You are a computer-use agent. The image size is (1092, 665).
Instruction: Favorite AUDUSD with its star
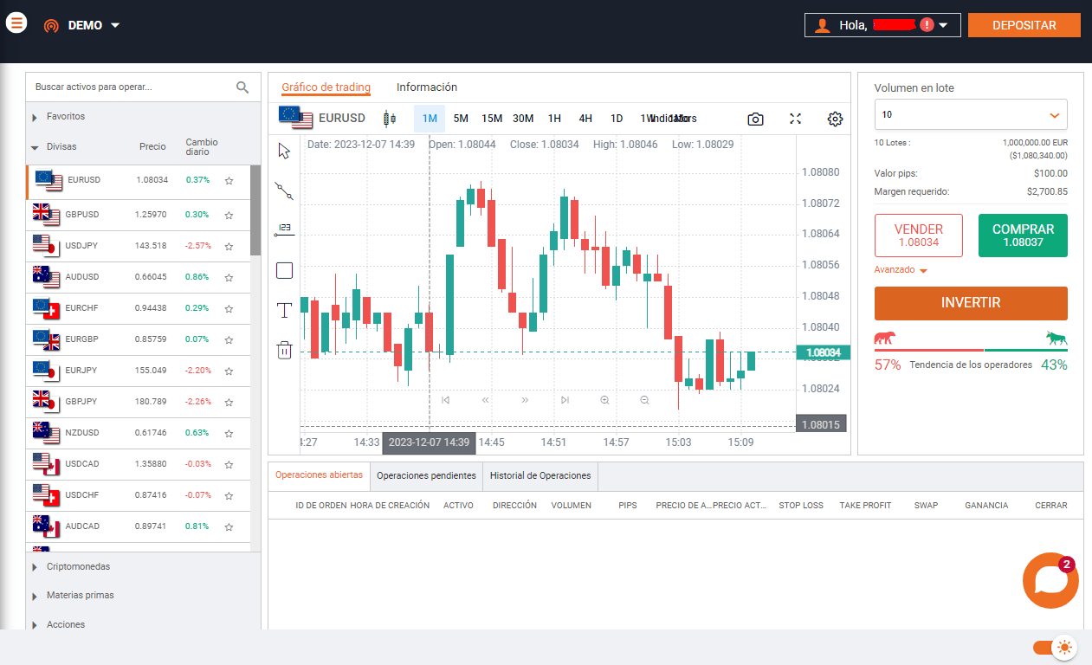(229, 277)
